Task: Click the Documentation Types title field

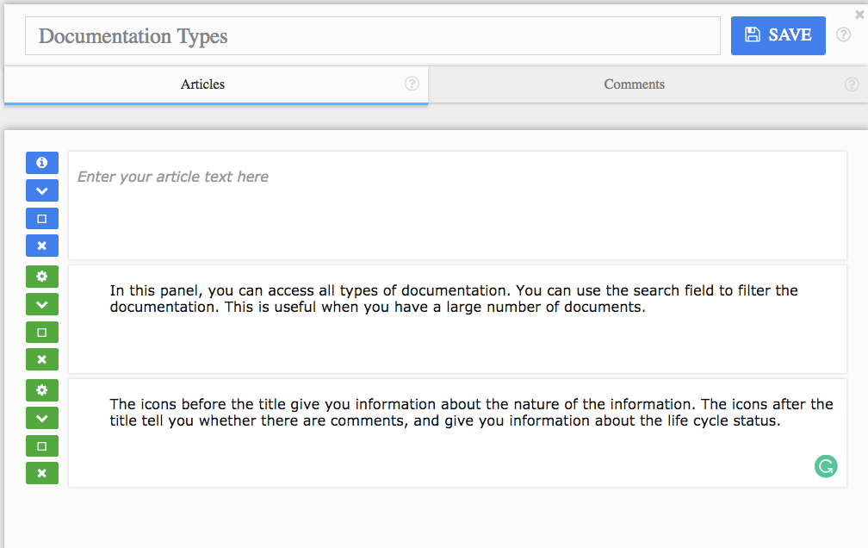Action: pyautogui.click(x=373, y=36)
